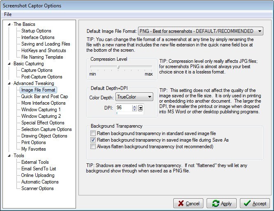Open the File menu
Screen dimensions: 274x211
point(8,14)
